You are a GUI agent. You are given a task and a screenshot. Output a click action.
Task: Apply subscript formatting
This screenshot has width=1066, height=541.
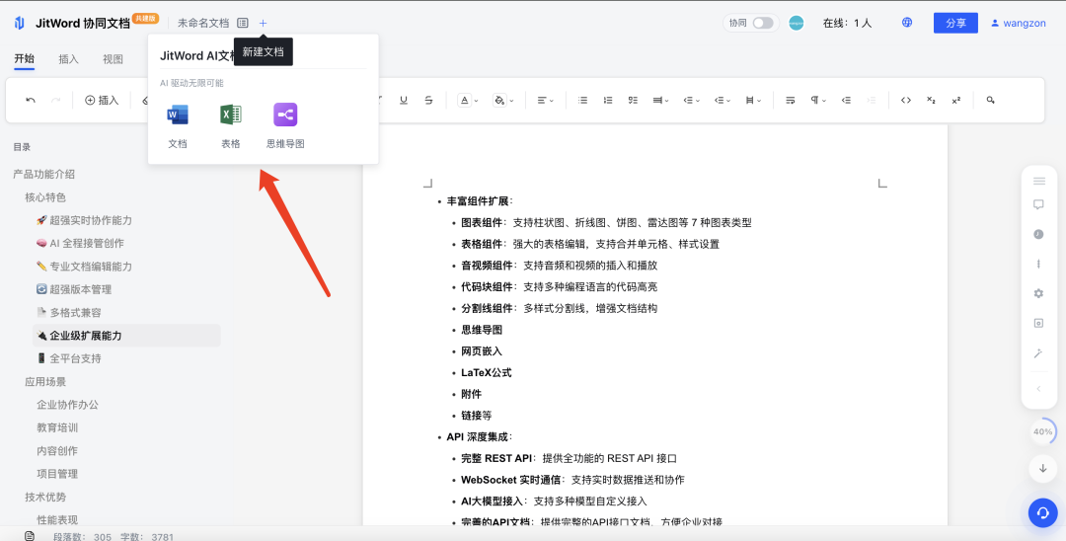931,100
